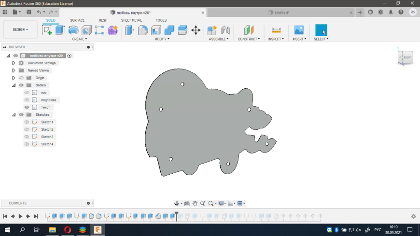Collapse the Bodies folder
This screenshot has height=236, width=420.
coord(14,85)
